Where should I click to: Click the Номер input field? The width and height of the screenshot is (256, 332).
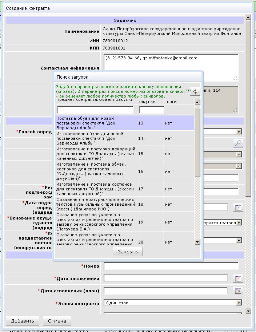point(171,266)
